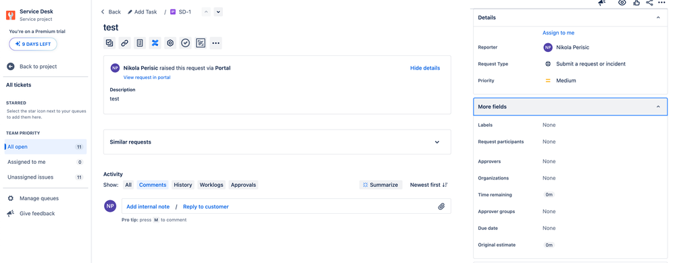Screen dimensions: 675x263
Task: Click Add Task in breadcrumb
Action: point(143,12)
